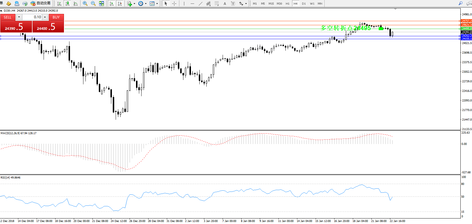
Task: Select the crosshair cursor tool
Action: click(x=174, y=3)
